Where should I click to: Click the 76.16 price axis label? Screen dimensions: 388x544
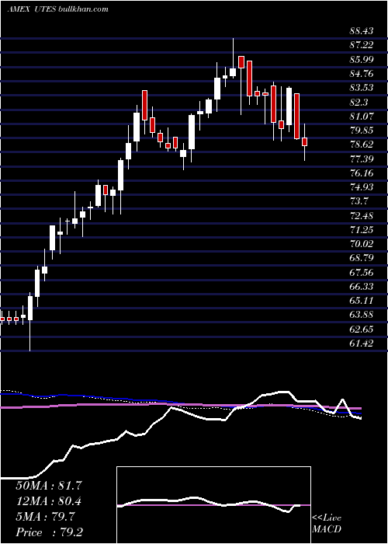click(362, 173)
